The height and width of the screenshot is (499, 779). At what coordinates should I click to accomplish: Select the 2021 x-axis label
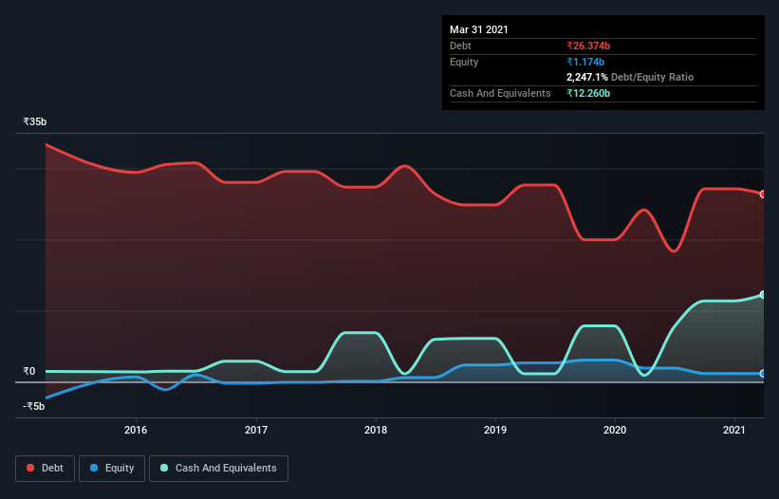click(x=734, y=430)
